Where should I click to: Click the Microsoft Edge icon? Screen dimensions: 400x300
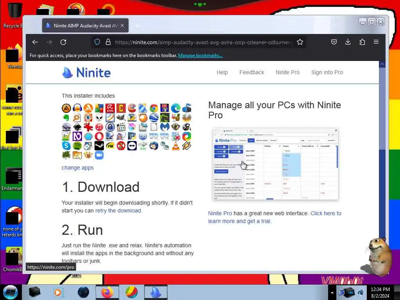[x=176, y=108]
